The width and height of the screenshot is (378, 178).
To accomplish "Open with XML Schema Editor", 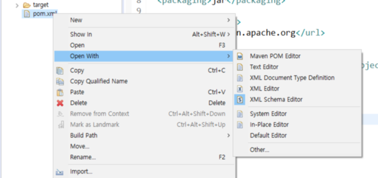I will click(297, 99).
